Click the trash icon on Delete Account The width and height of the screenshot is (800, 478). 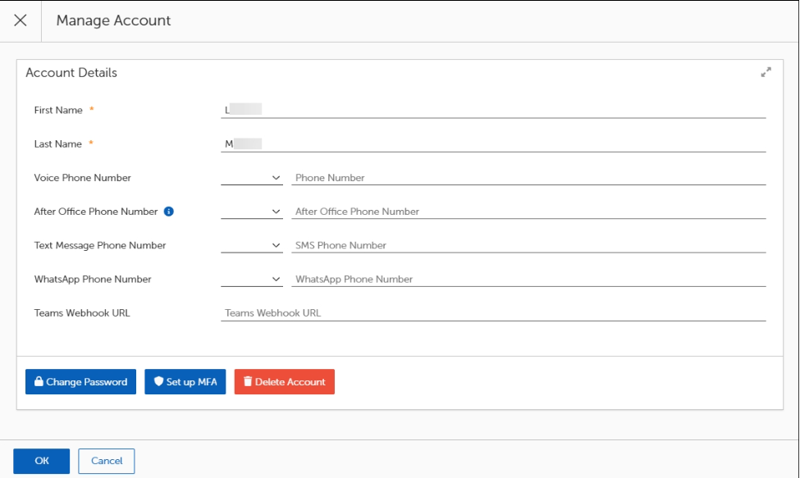(247, 382)
